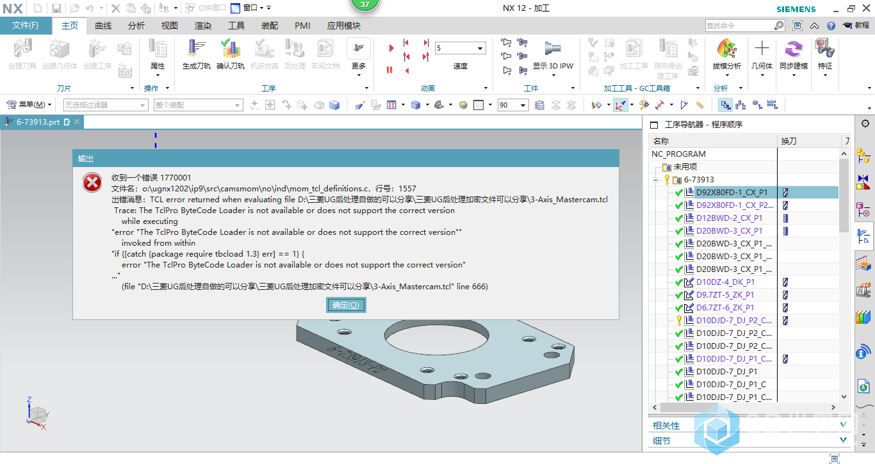Screen dimensions: 875x464
Task: Switch to the Home (主页) tab
Action: 70,26
